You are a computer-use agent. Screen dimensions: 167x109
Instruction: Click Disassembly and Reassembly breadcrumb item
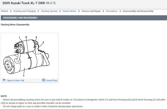(x=138, y=11)
